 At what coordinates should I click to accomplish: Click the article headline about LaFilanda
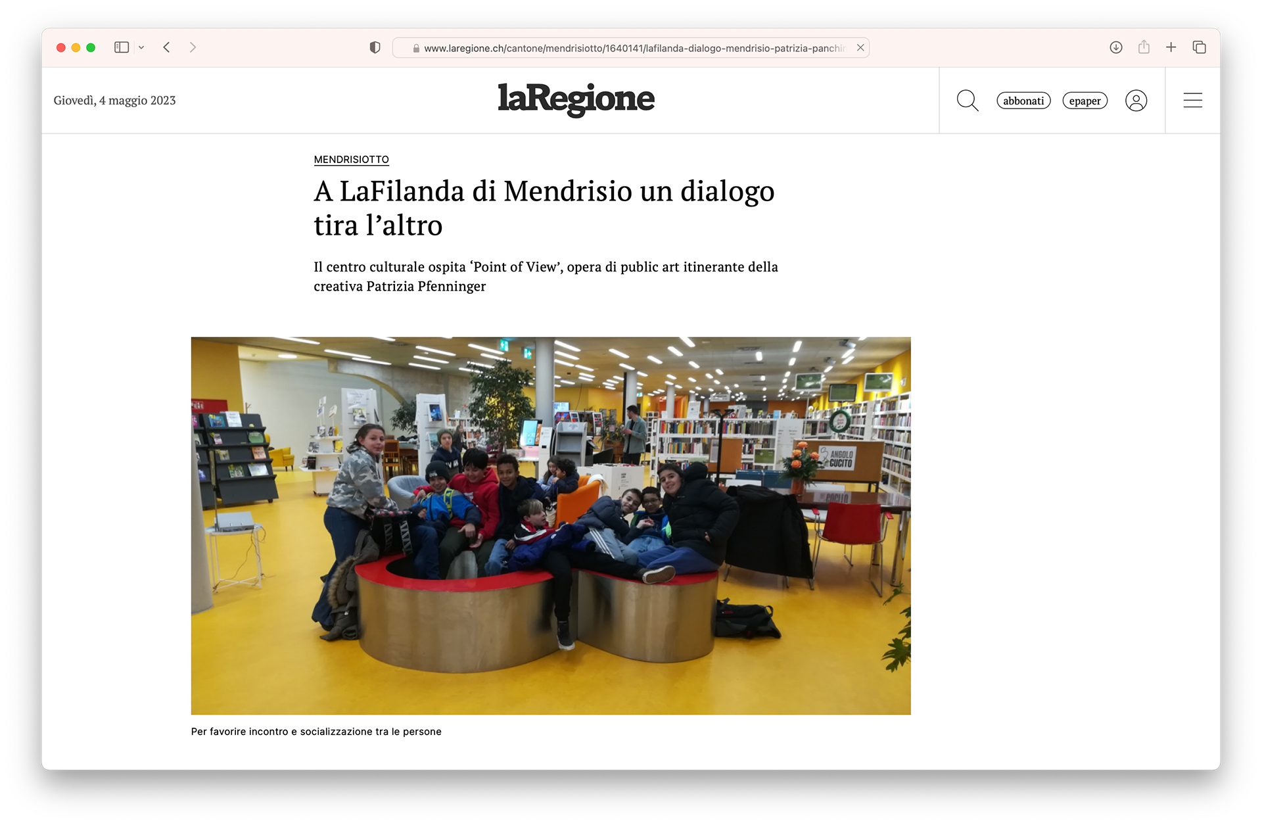pos(544,208)
